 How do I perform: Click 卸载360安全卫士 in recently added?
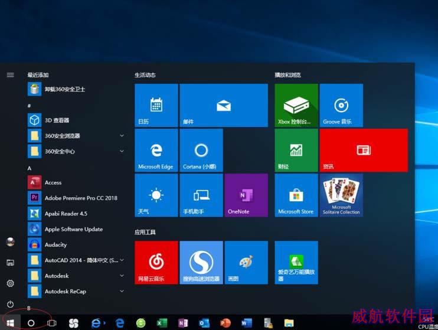tap(76, 89)
